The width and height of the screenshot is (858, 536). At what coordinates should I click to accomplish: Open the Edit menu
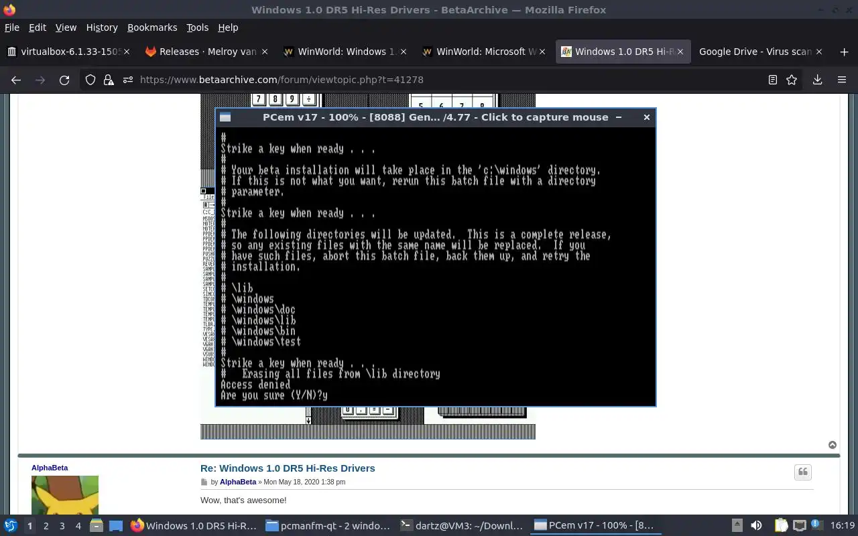tap(38, 27)
